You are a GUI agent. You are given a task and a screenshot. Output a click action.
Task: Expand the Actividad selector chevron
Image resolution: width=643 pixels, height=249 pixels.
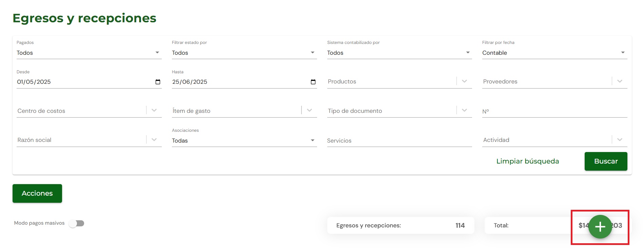click(x=620, y=140)
